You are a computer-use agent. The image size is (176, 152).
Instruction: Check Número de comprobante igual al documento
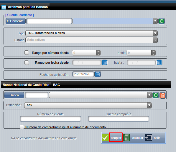click(x=22, y=127)
